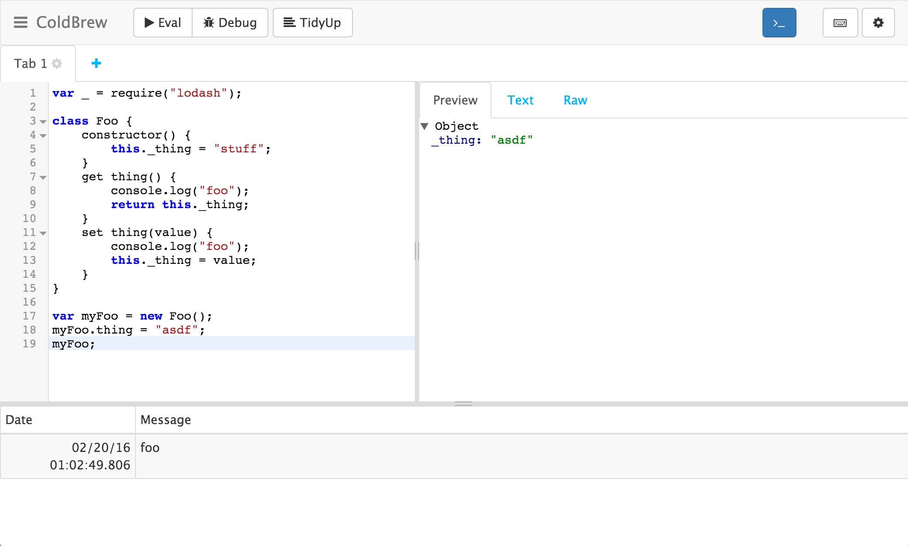Open the hamburger menu icon
The height and width of the screenshot is (546, 908).
point(20,23)
